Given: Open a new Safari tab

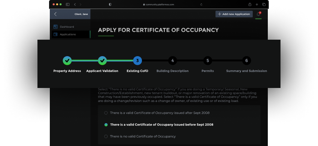Looking at the screenshot, I should tap(257, 4).
